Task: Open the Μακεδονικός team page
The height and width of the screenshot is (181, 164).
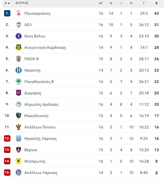Action: 36,116
